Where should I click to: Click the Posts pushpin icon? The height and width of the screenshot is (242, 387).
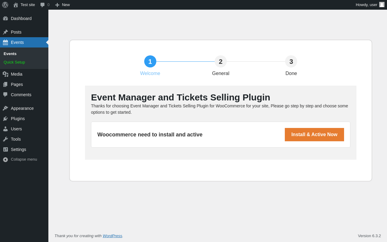pyautogui.click(x=5, y=32)
